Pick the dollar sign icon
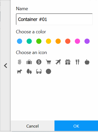 click(x=39, y=62)
